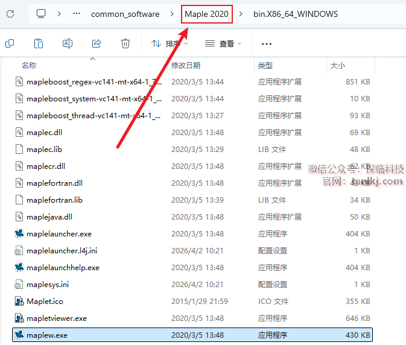
Task: Click the gear icon of maplesys.ini
Action: tap(19, 285)
